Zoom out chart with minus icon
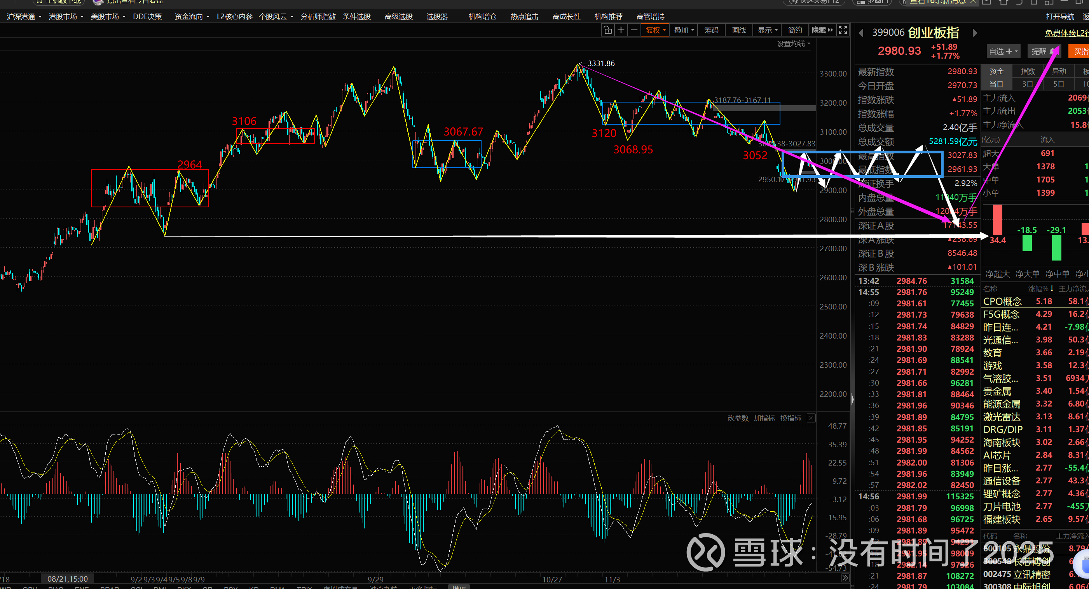The height and width of the screenshot is (589, 1089). 634,30
